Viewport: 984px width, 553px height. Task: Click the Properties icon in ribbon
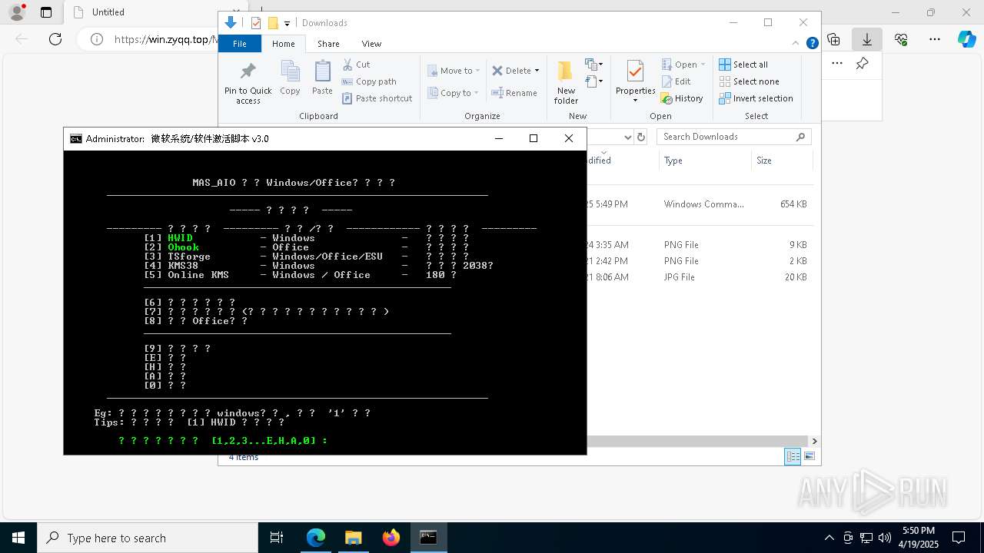635,72
